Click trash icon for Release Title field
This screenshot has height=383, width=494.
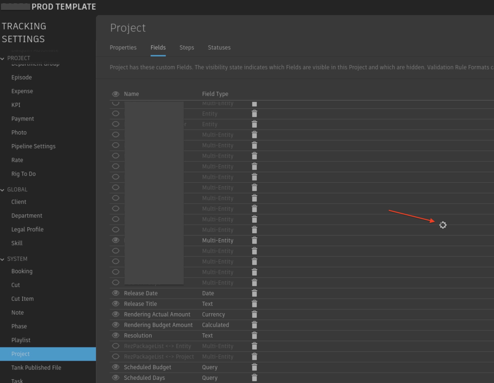tap(254, 304)
